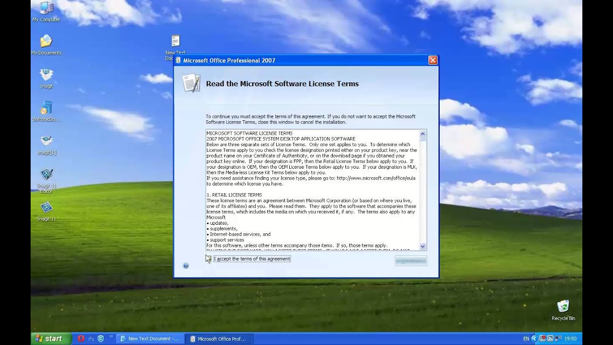Select the Recycle Bin icon
613x345 pixels.
coord(563,310)
